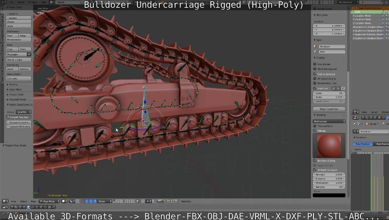Open the viewport shading sphere selector

64,201
